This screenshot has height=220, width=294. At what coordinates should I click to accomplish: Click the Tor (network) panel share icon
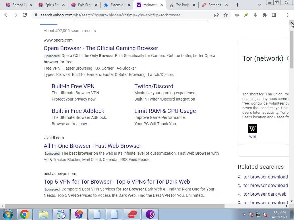(x=288, y=58)
